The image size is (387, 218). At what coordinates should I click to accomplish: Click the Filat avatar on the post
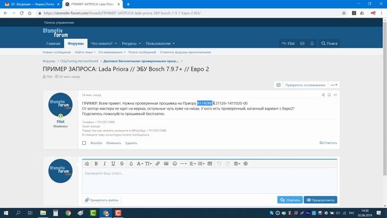[x=60, y=105]
